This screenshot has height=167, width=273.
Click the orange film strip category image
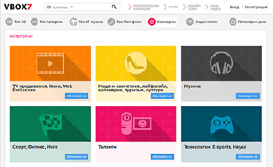[x=51, y=64]
